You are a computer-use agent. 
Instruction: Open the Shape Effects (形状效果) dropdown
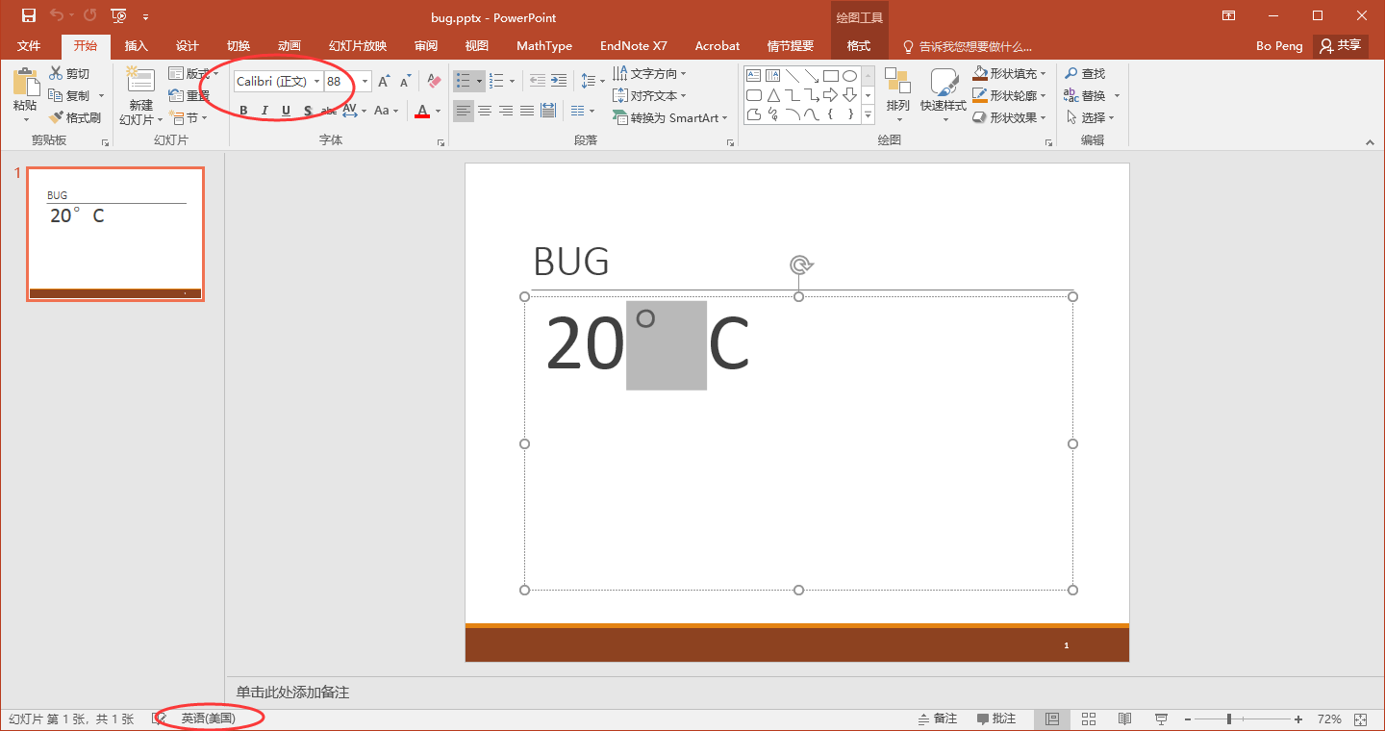pos(1009,117)
